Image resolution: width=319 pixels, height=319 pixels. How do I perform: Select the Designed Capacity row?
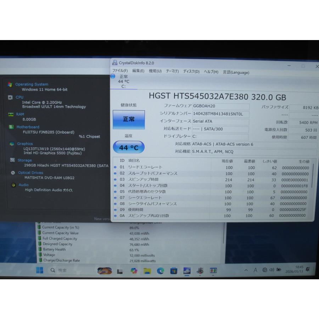[x=130, y=244]
